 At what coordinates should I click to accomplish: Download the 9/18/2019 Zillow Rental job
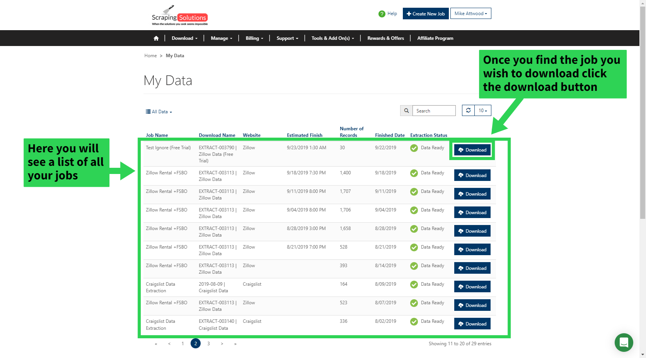click(472, 176)
